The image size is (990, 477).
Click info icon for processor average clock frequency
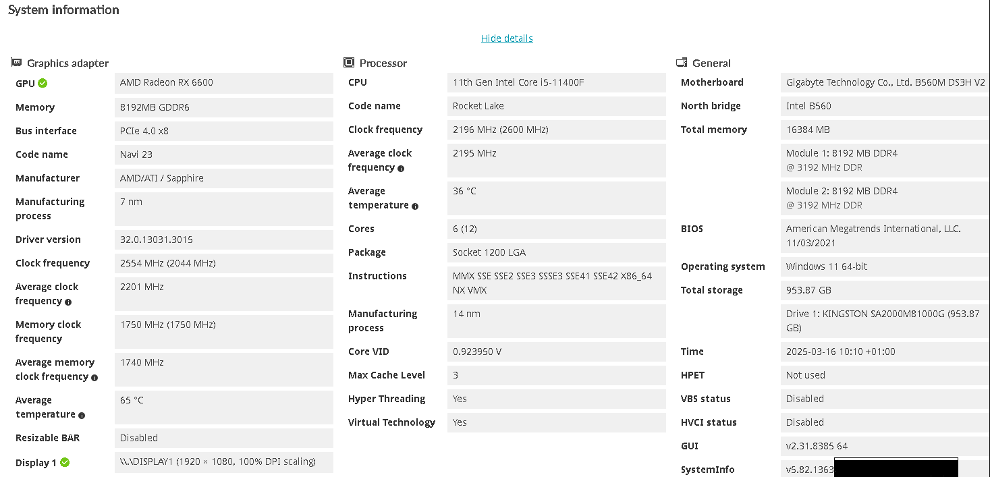(x=401, y=168)
